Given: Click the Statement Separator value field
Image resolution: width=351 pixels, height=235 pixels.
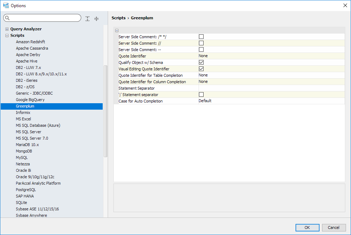Looking at the screenshot, I should 271,88.
